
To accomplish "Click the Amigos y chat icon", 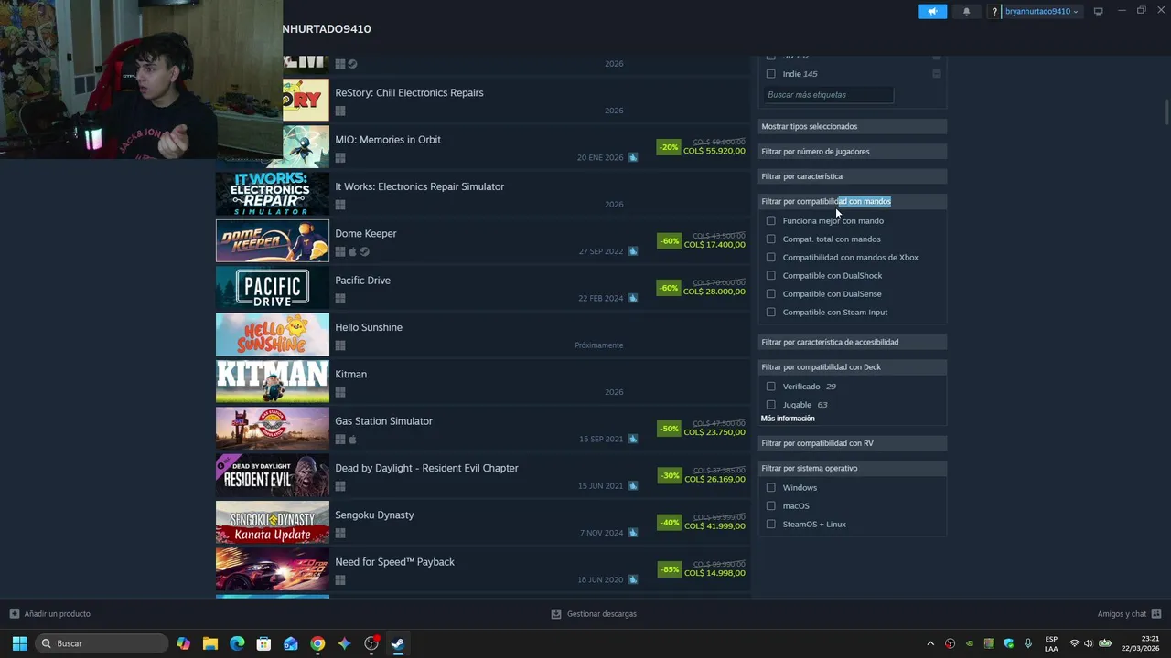I will coord(1156,613).
